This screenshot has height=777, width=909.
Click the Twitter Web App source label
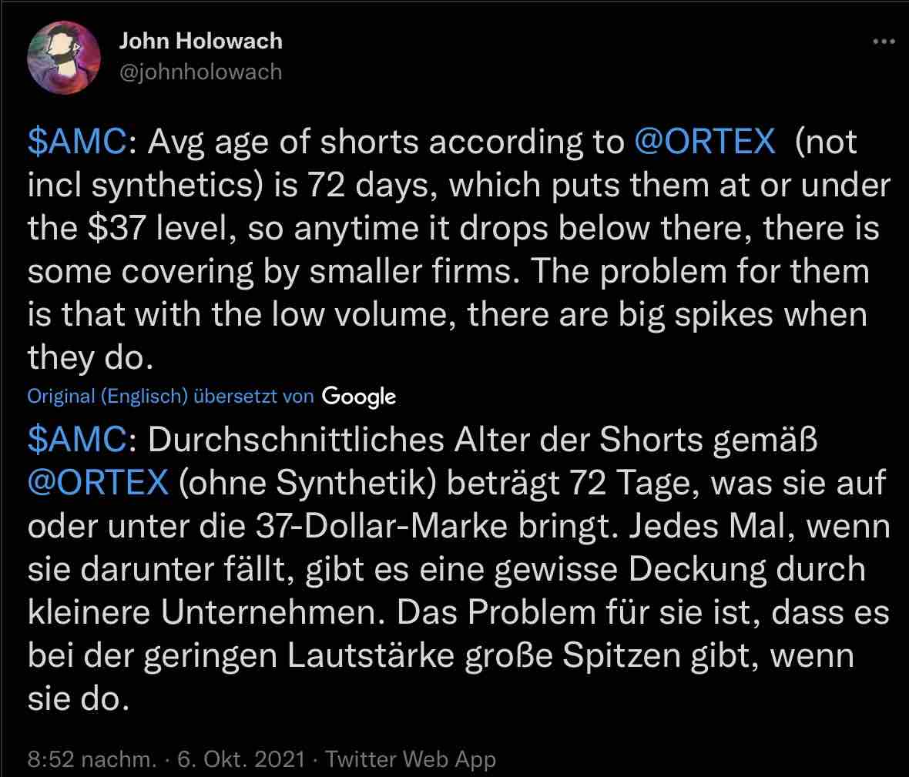tap(410, 759)
